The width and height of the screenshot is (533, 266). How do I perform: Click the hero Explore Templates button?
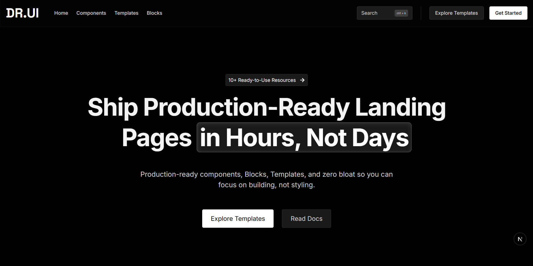pyautogui.click(x=238, y=219)
